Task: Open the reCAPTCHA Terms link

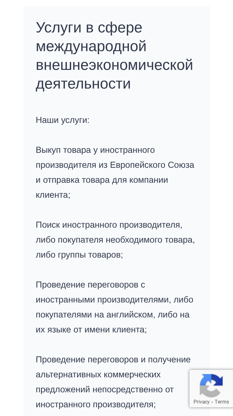Action: tap(222, 402)
